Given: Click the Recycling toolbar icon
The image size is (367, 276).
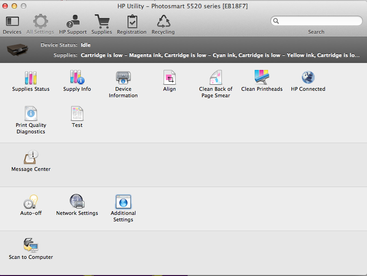Looking at the screenshot, I should [163, 21].
